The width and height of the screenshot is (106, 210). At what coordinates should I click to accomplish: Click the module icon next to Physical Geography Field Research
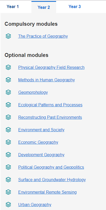coord(8,67)
